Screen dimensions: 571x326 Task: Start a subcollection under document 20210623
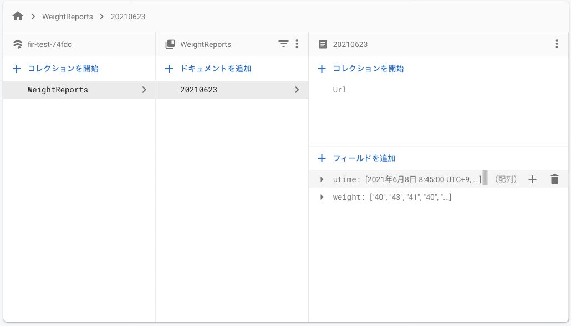click(361, 68)
